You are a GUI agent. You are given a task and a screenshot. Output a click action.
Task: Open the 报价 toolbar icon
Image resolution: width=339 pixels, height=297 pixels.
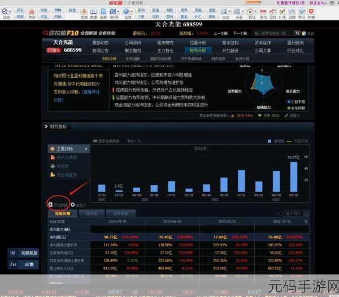coord(263,11)
